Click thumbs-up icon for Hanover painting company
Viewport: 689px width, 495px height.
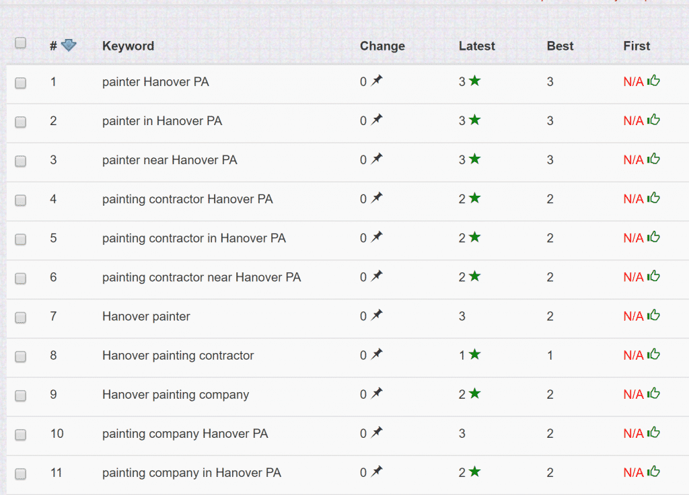pyautogui.click(x=653, y=393)
